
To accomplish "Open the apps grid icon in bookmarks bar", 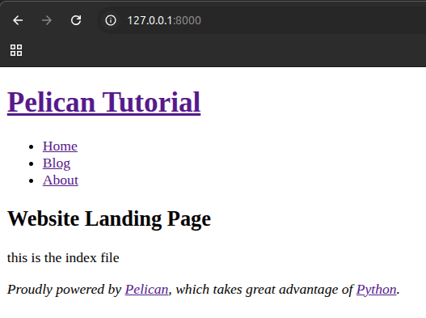I will (16, 50).
